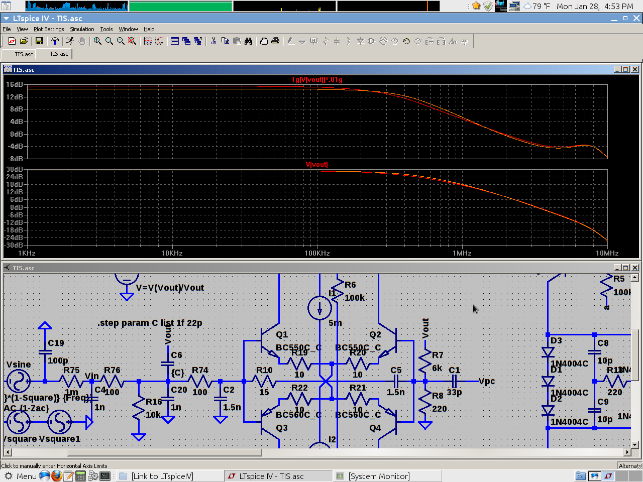643x482 pixels.
Task: Select the Component gate icon
Action: pyautogui.click(x=372, y=41)
